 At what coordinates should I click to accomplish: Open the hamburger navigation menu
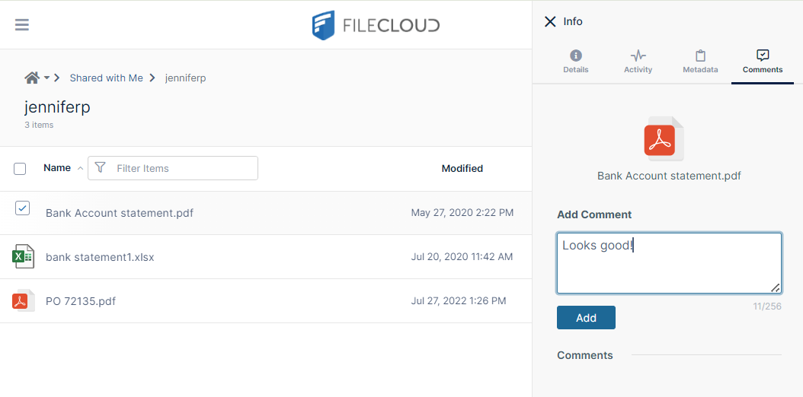(x=22, y=24)
